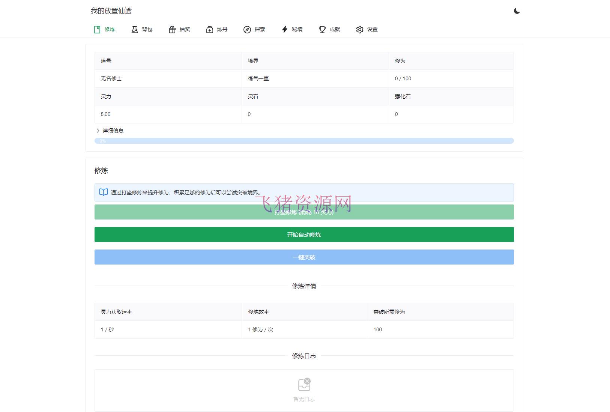The width and height of the screenshot is (610, 412).
Task: Open the 成就 tab
Action: coord(330,29)
